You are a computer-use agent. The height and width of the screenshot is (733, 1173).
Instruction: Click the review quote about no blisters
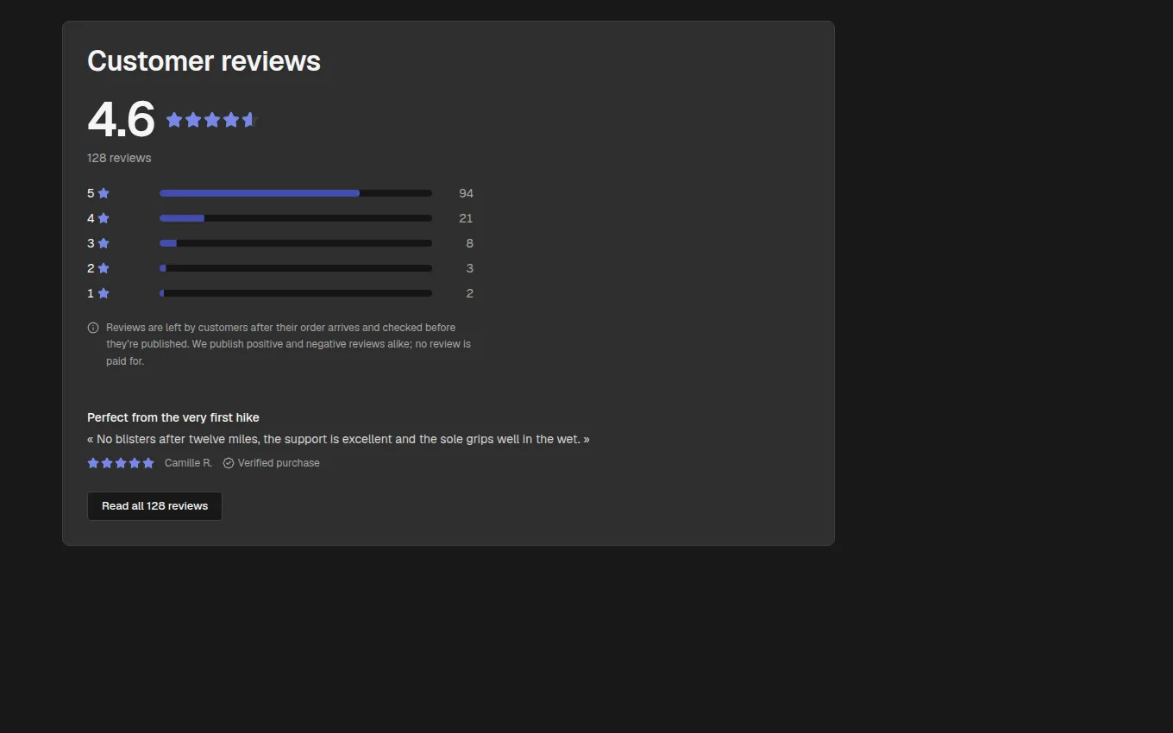coord(338,439)
